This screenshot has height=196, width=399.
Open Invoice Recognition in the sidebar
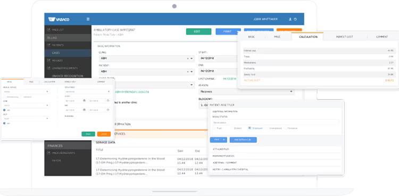point(68,76)
